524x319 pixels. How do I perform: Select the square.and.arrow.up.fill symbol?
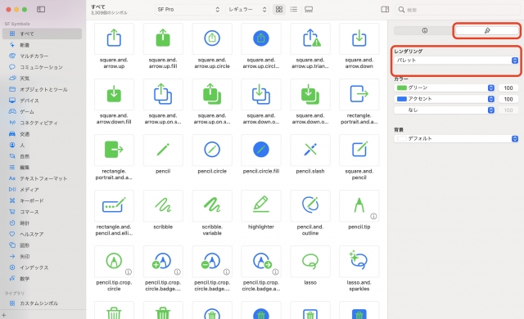[x=163, y=38]
